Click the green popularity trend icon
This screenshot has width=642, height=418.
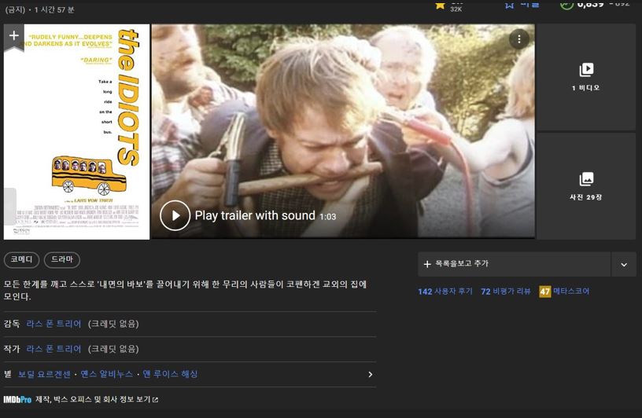click(566, 4)
